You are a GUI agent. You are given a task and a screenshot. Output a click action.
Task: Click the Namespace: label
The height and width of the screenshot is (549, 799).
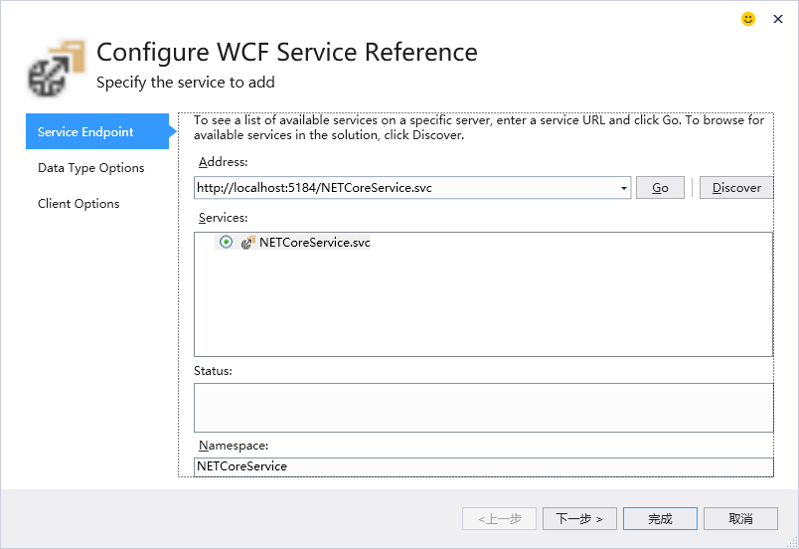(234, 445)
